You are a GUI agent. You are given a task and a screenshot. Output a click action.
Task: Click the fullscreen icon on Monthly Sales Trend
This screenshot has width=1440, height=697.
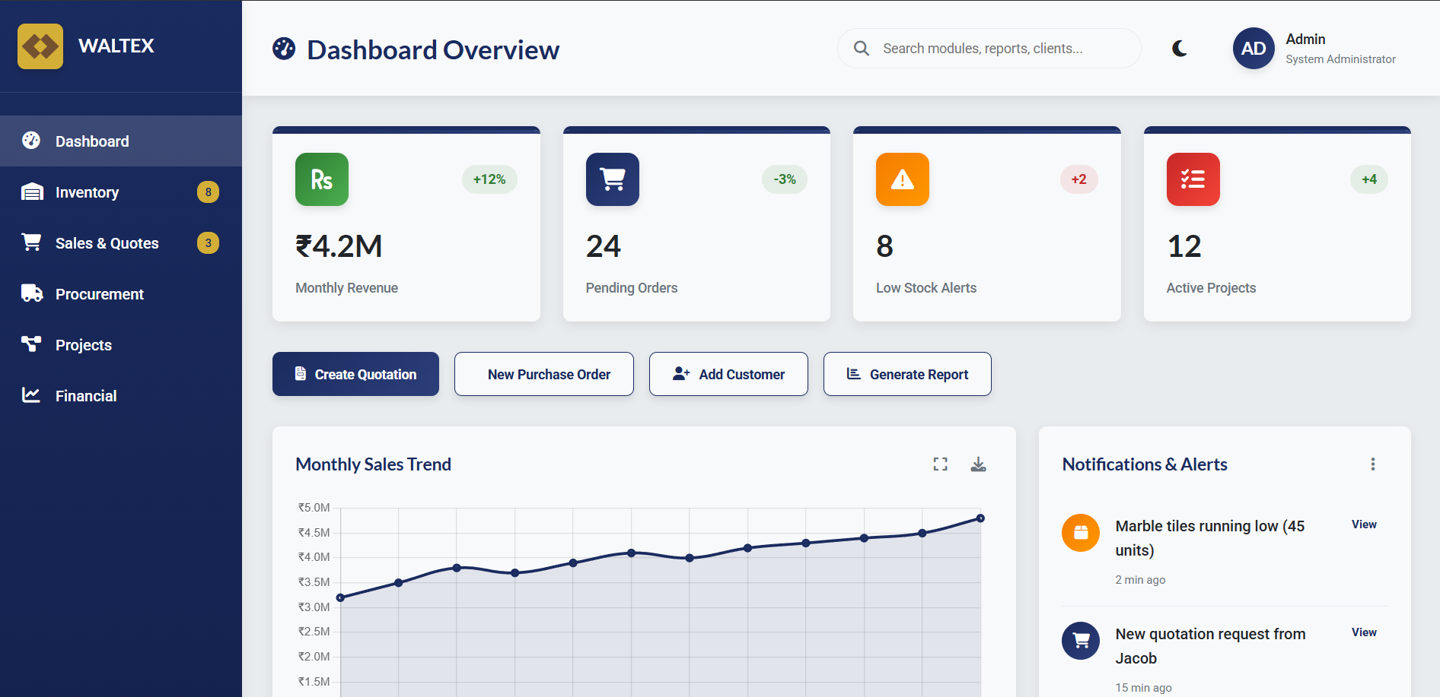tap(940, 464)
